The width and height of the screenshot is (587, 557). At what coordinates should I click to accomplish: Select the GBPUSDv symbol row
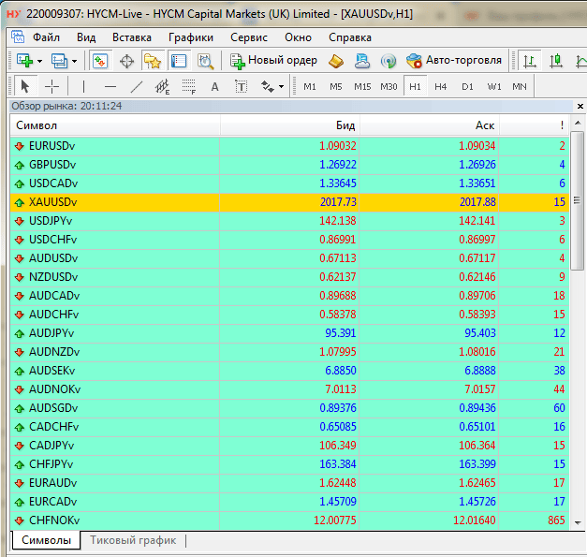point(289,165)
